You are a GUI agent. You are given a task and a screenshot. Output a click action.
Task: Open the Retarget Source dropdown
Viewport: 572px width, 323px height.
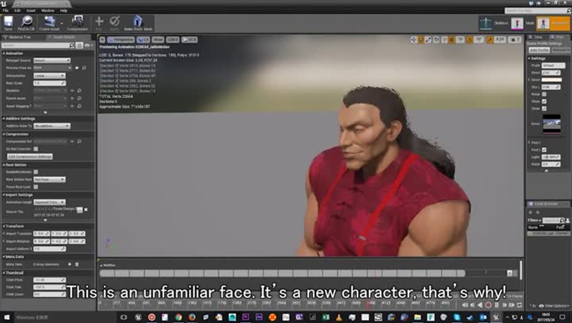pos(52,60)
